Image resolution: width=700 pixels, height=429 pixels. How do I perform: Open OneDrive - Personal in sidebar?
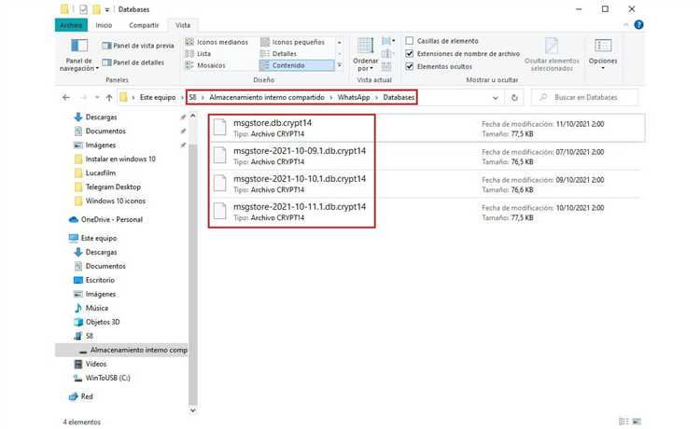tap(111, 219)
